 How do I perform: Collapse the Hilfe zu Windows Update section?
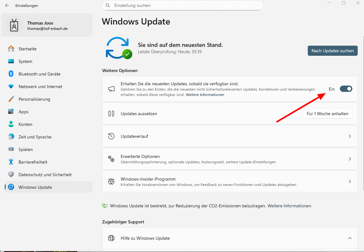pyautogui.click(x=350, y=238)
